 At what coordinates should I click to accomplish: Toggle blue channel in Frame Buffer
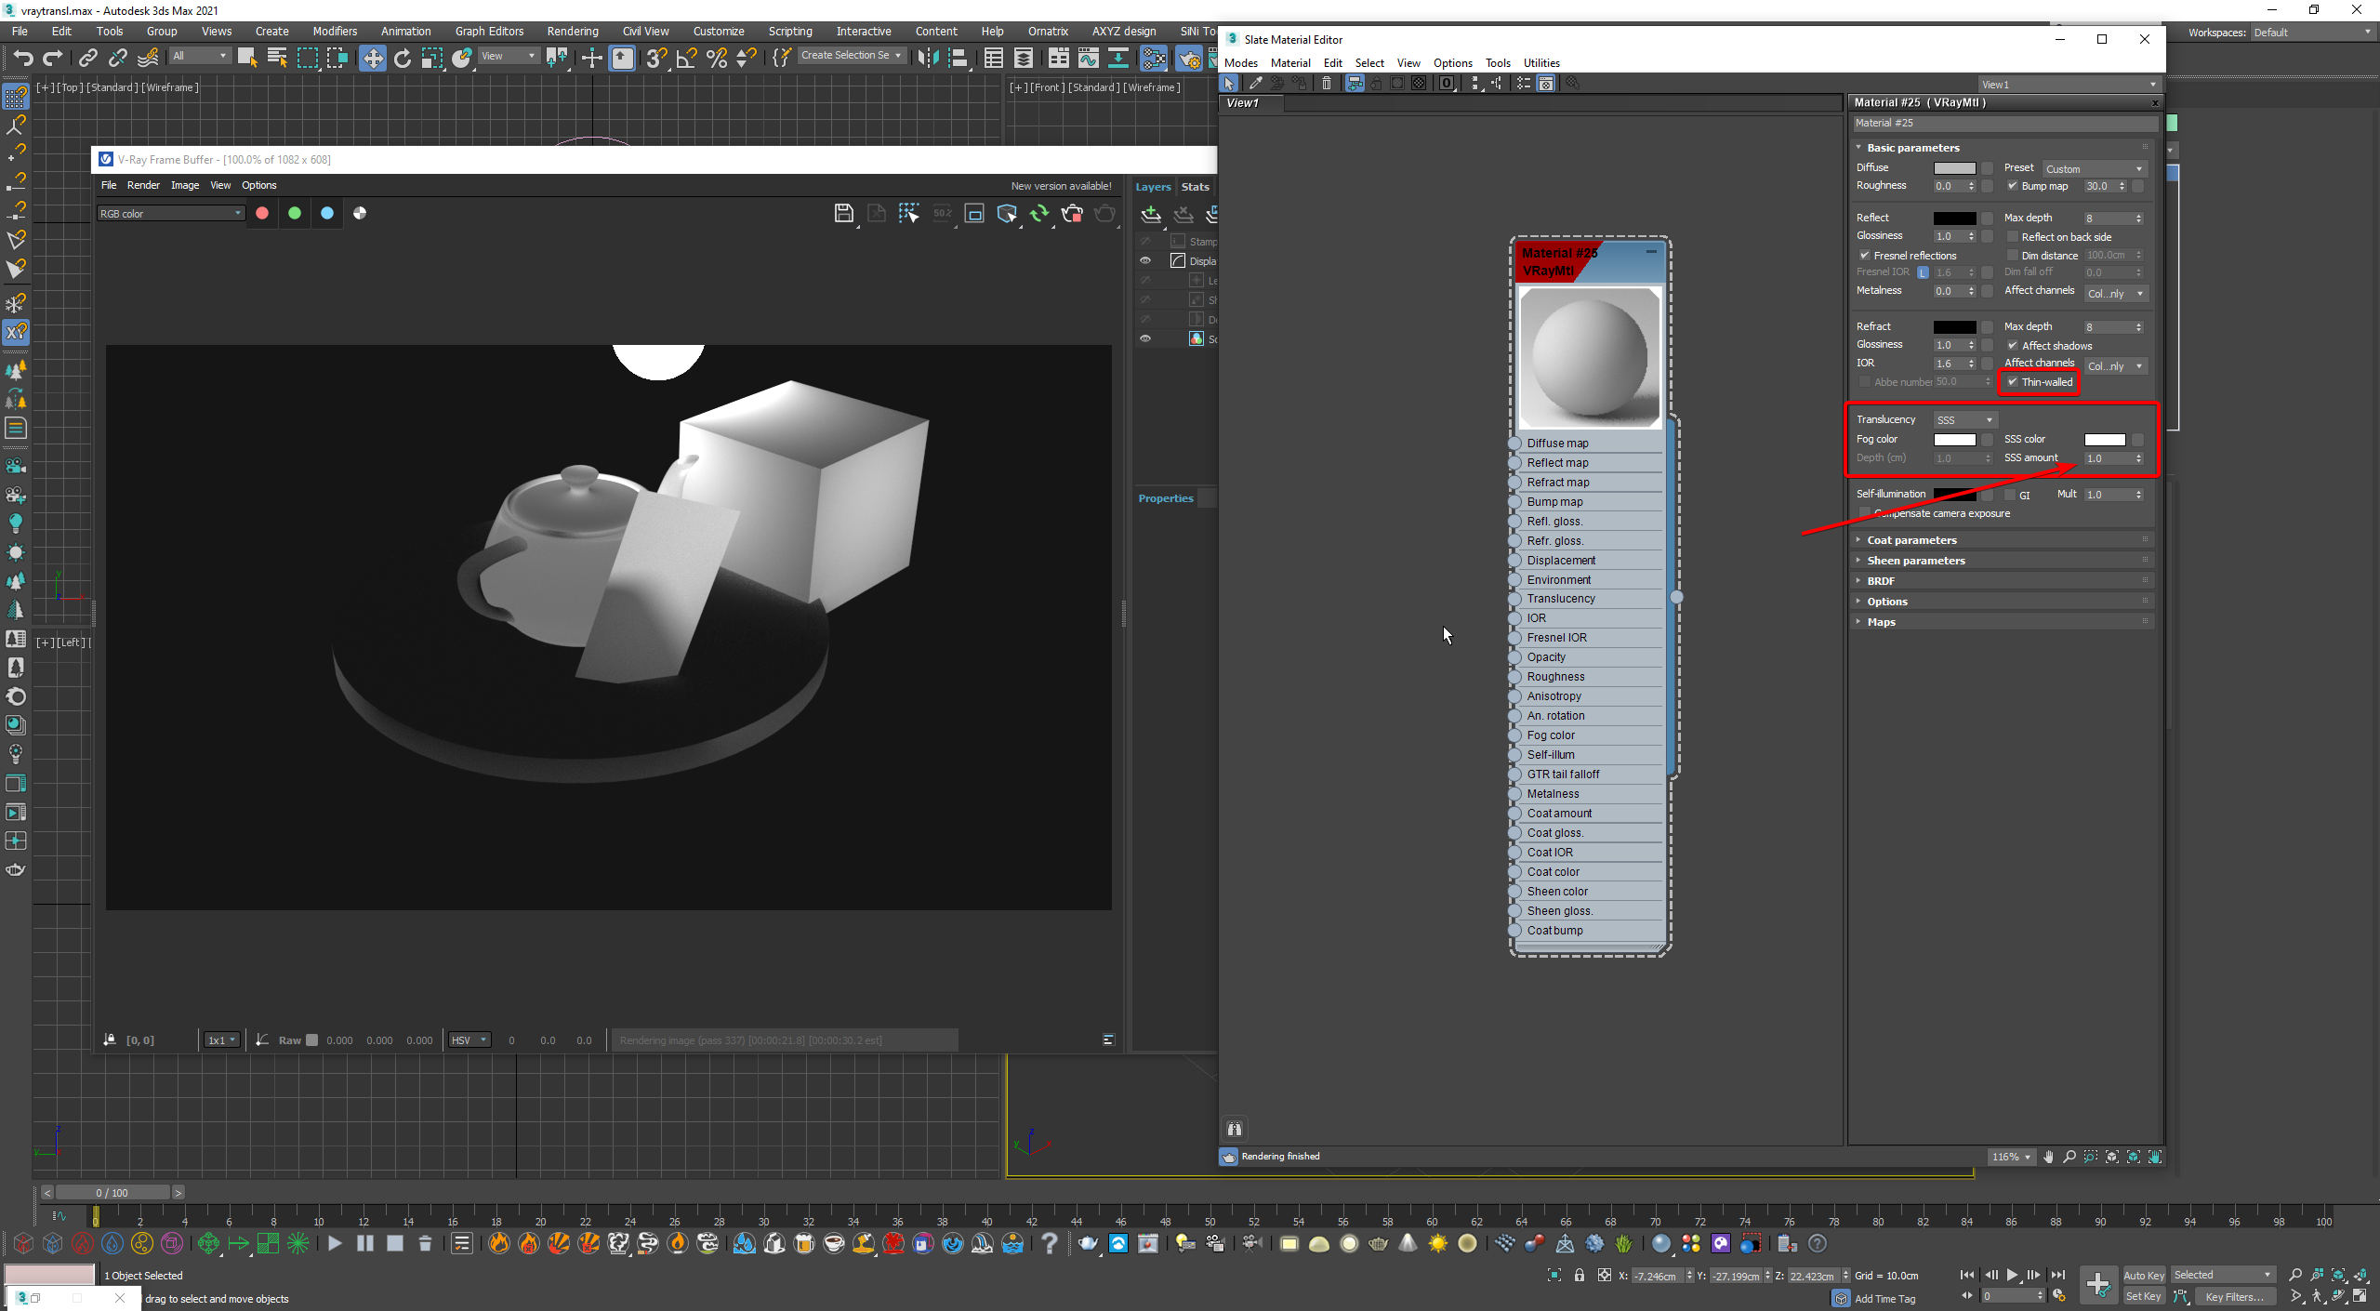(x=327, y=213)
